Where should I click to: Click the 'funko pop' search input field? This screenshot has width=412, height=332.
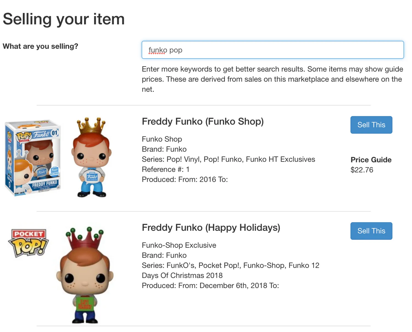click(272, 50)
